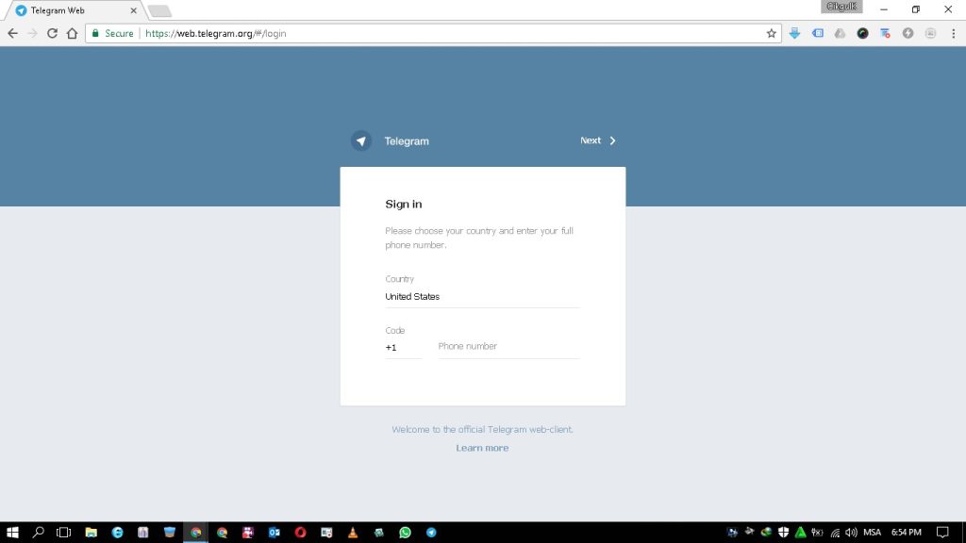This screenshot has width=966, height=543.
Task: Click the Telegram paper plane logo
Action: tap(361, 141)
